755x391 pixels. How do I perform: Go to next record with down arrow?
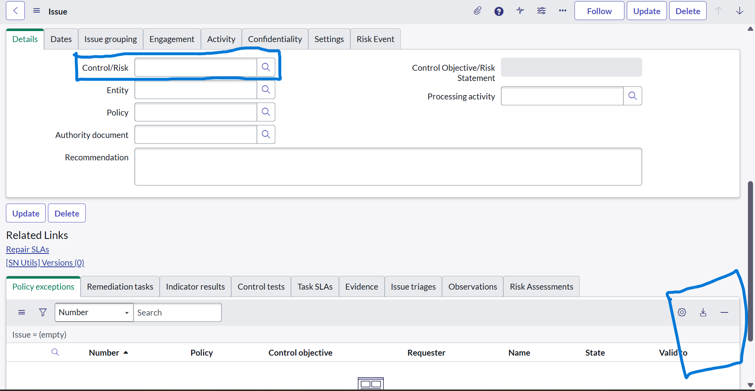(740, 11)
